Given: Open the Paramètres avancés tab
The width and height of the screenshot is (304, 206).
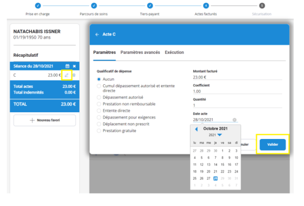Looking at the screenshot, I should pyautogui.click(x=140, y=52).
